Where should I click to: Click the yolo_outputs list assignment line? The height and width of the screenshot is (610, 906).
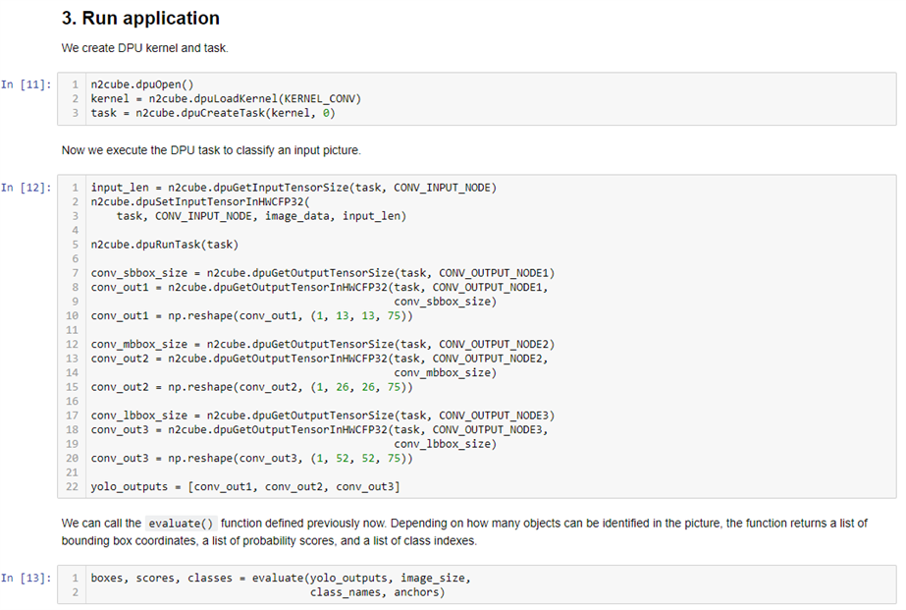(x=244, y=486)
